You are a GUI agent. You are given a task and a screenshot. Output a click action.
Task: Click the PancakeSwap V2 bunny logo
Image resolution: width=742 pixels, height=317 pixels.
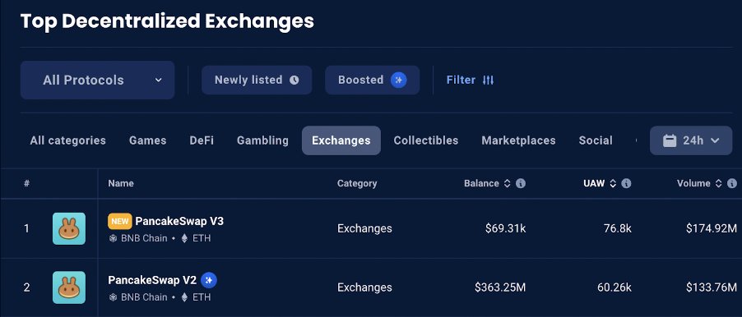[69, 287]
